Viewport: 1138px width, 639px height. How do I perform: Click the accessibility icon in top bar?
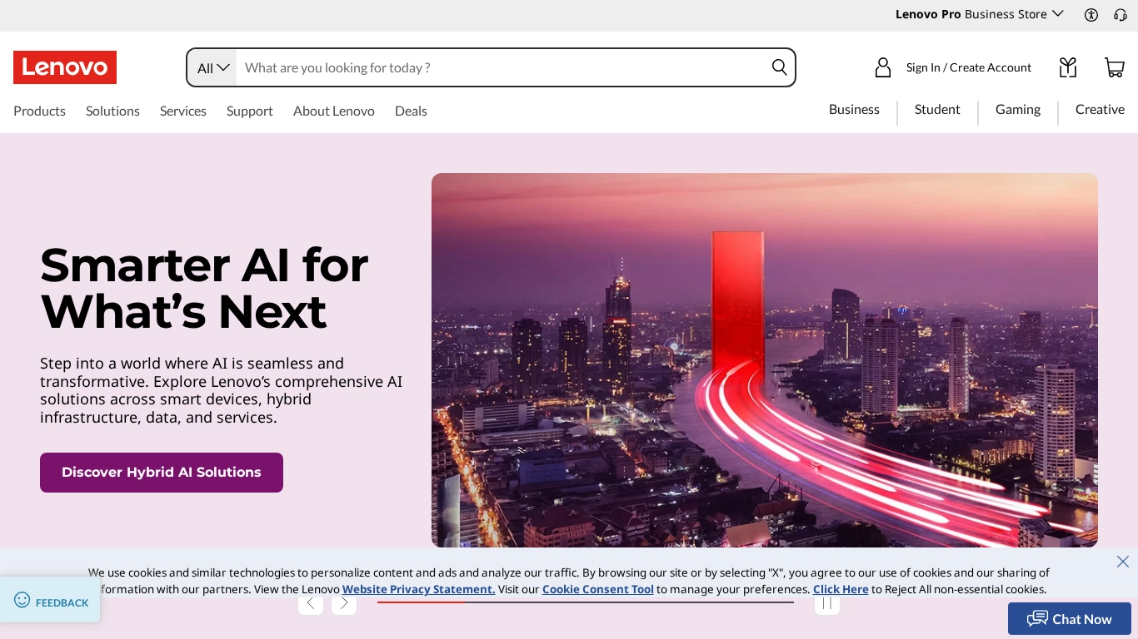[x=1091, y=14]
